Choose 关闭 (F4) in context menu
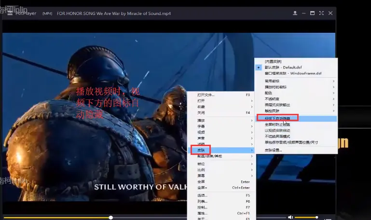Viewport: 371px width, 220px height. 221,112
